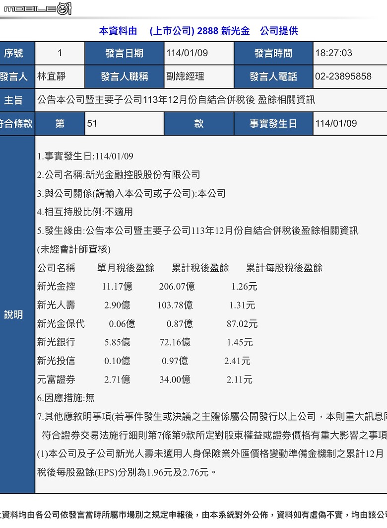Click the '事實發生日' header cell
Screen dimensions: 387x528
coord(273,124)
